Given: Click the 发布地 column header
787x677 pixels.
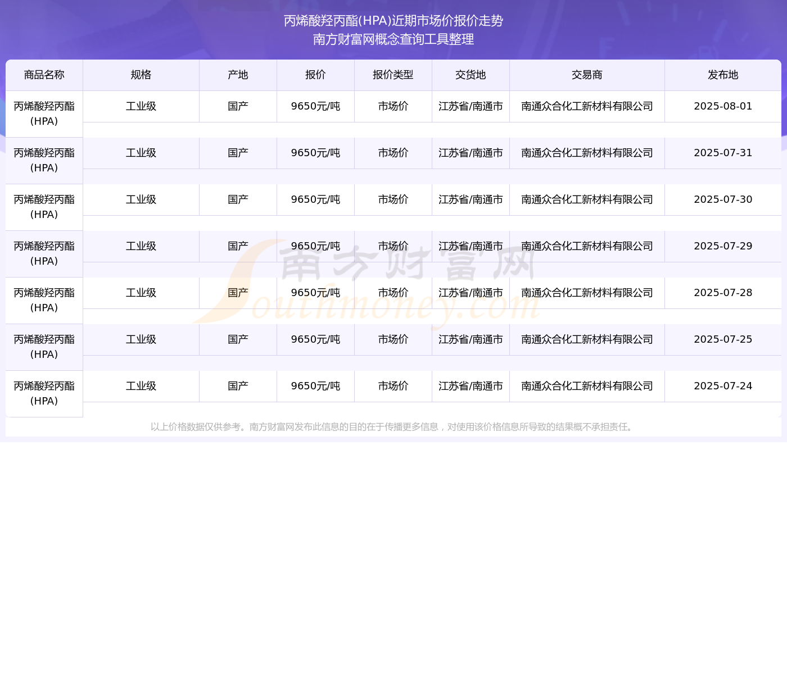Looking at the screenshot, I should (x=723, y=75).
